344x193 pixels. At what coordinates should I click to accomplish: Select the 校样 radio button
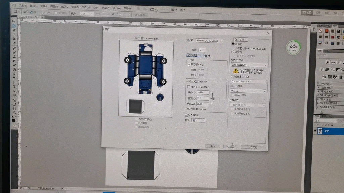(233, 52)
